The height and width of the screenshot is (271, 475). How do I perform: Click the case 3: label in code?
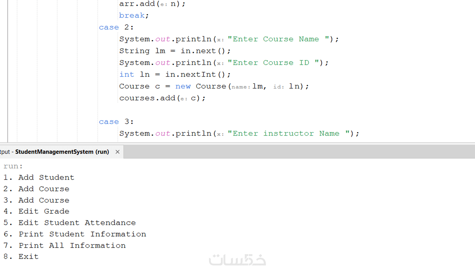pyautogui.click(x=116, y=122)
